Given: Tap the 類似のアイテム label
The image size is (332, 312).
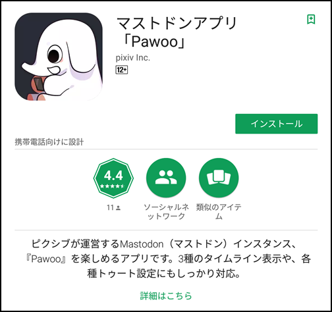Looking at the screenshot, I should pyautogui.click(x=219, y=212).
